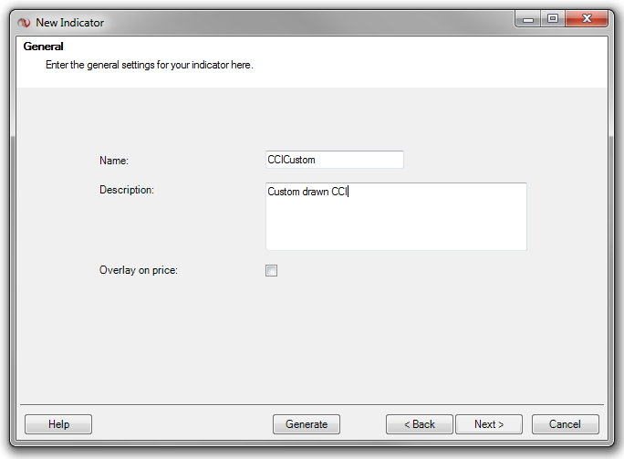Open Help for the indicator wizard
This screenshot has height=459, width=624.
[58, 424]
